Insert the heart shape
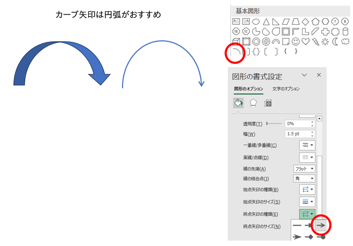 [306, 42]
